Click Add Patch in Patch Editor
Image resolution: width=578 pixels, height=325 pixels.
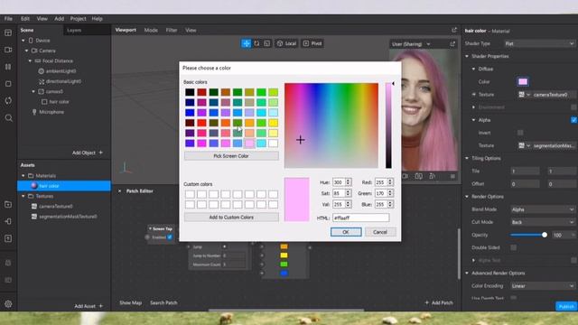pyautogui.click(x=439, y=302)
